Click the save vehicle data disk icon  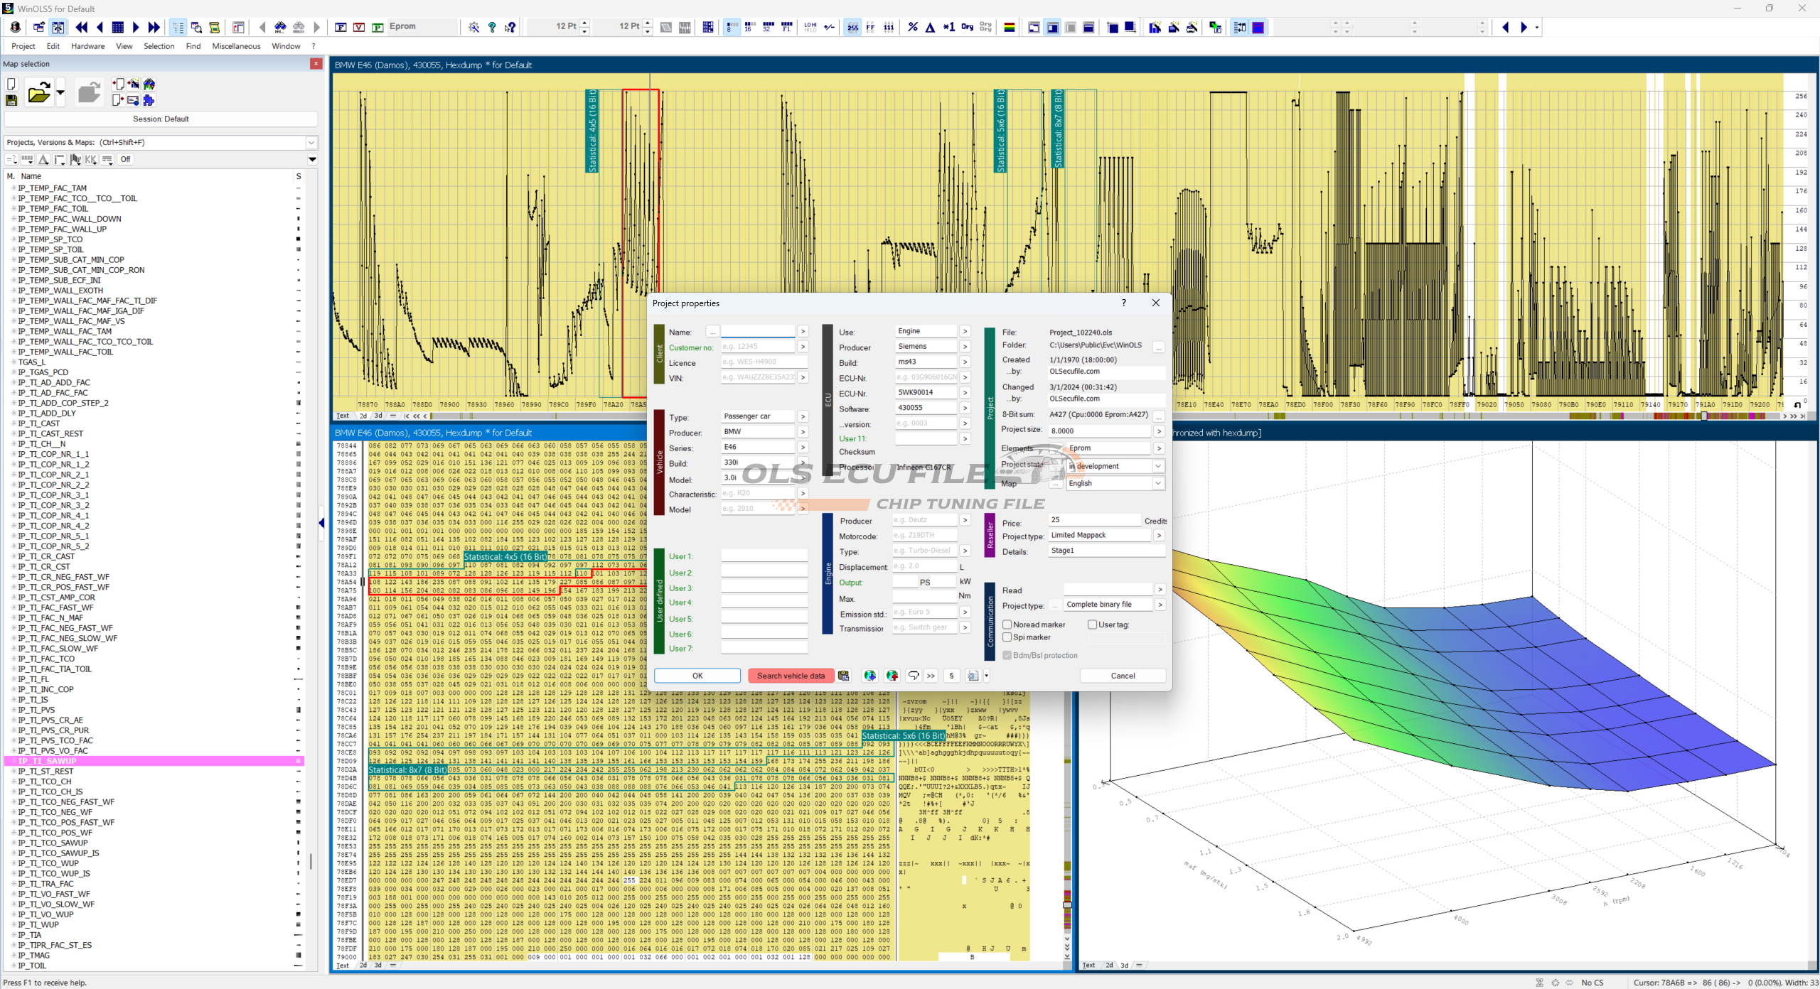[843, 676]
